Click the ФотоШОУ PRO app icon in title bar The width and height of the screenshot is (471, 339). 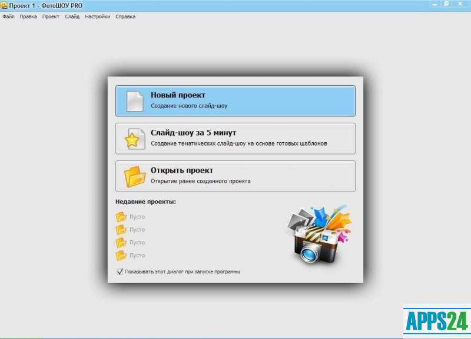point(4,5)
